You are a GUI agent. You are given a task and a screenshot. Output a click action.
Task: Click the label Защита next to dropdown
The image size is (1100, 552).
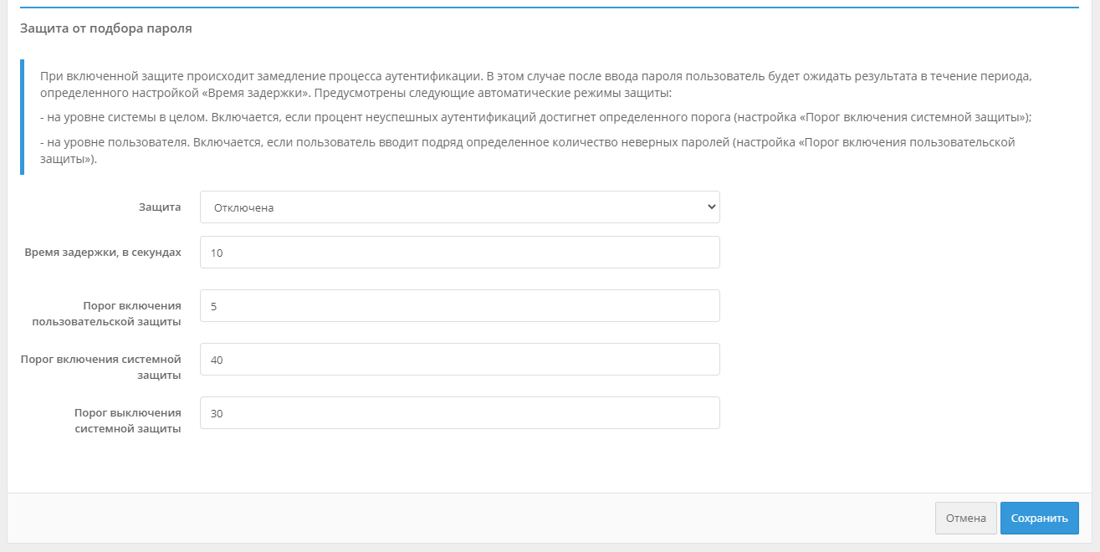(160, 207)
